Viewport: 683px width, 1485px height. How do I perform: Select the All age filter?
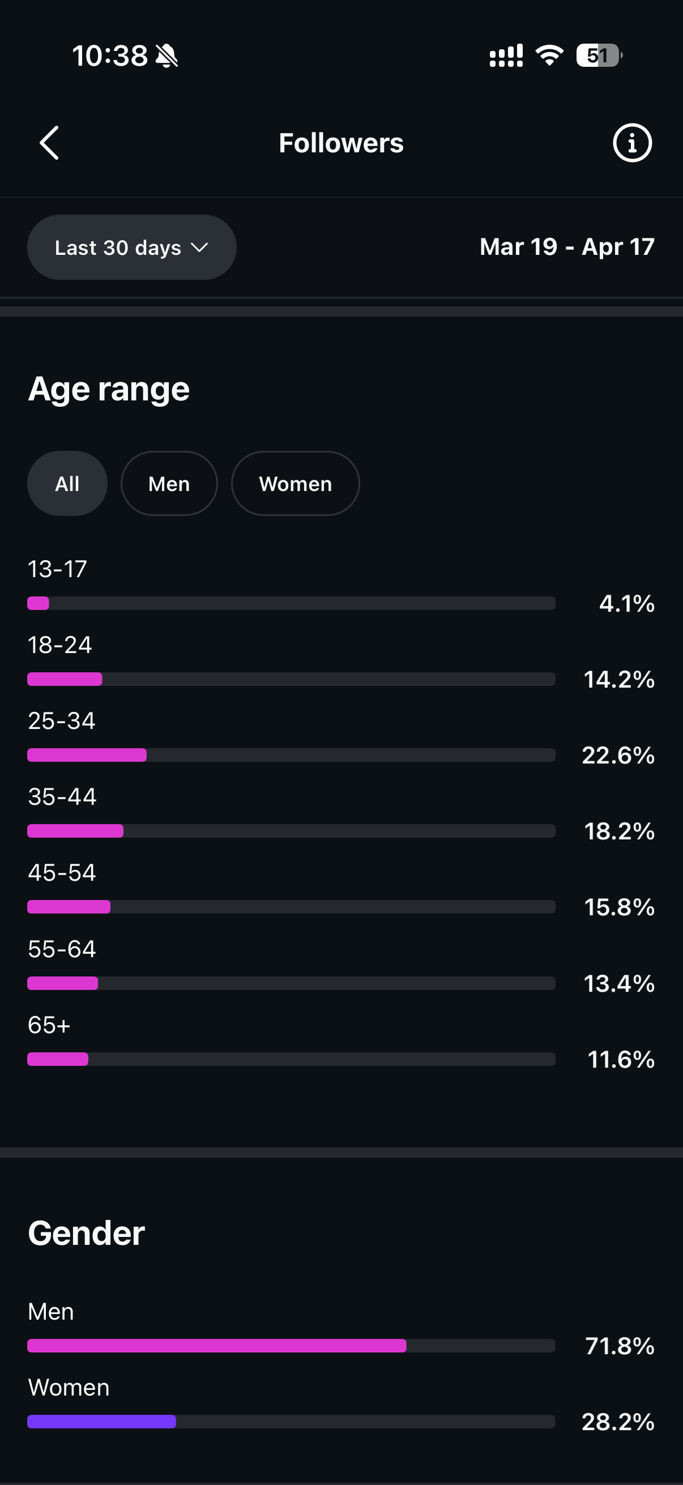pos(67,484)
